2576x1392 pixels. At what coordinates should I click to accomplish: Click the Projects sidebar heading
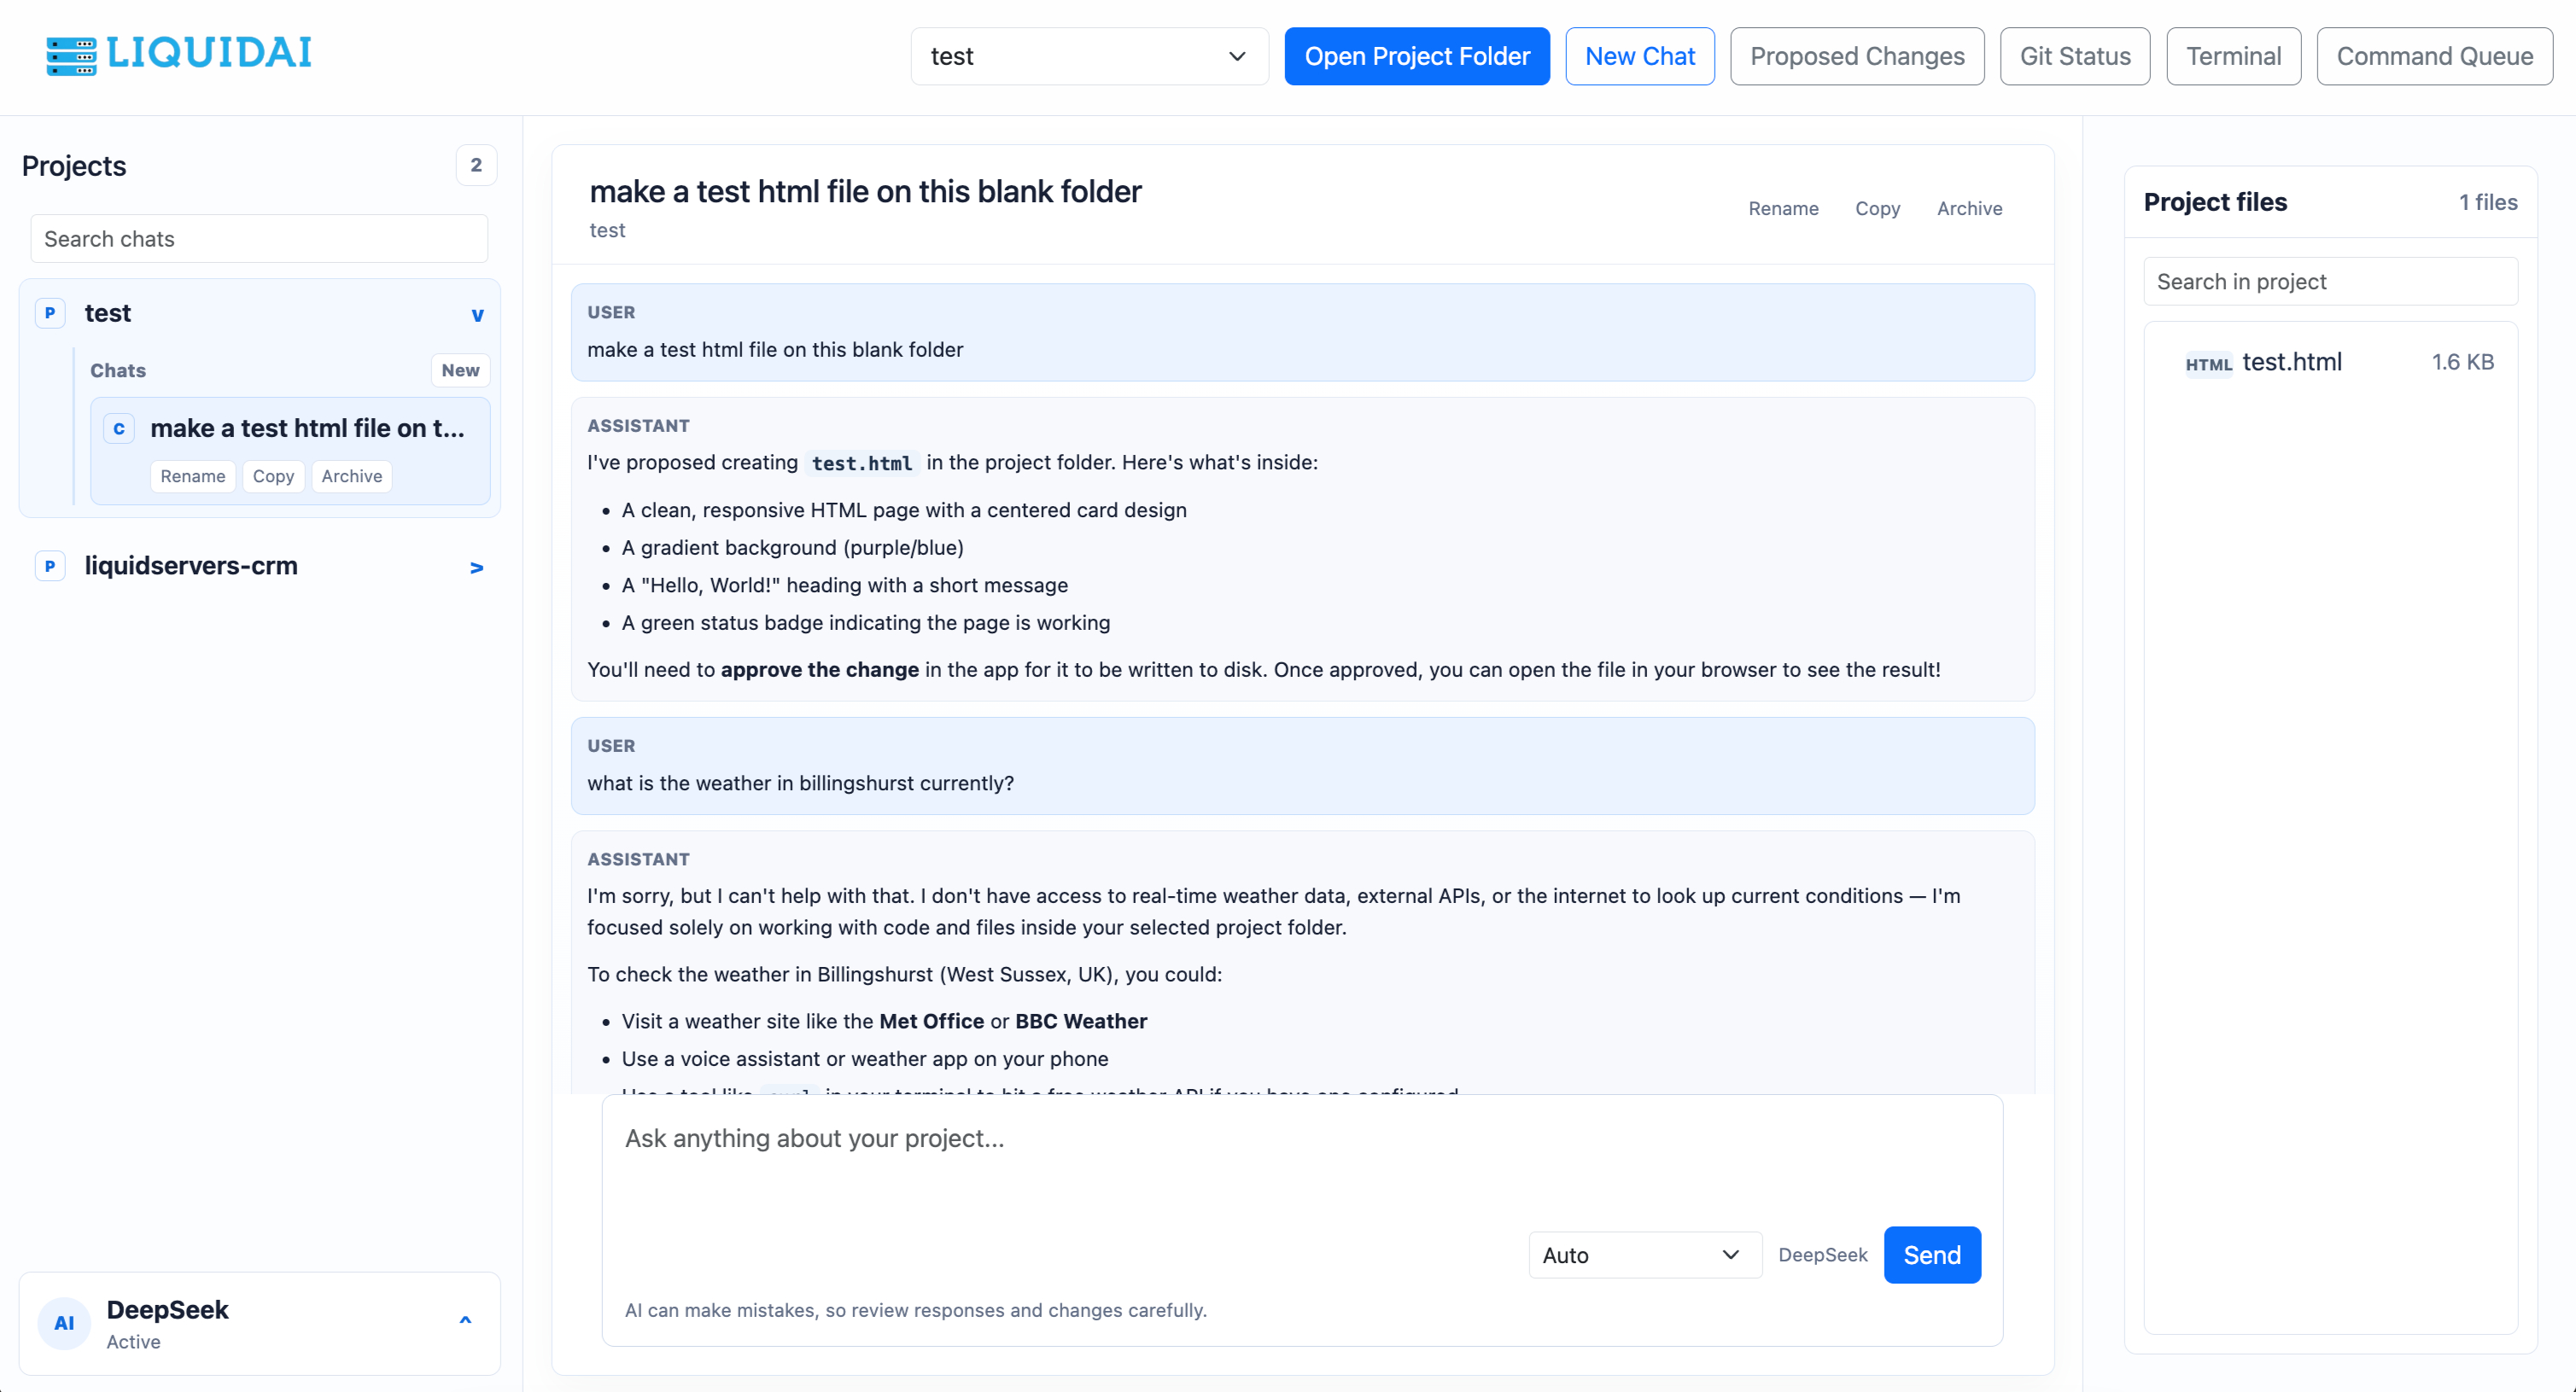pyautogui.click(x=74, y=166)
